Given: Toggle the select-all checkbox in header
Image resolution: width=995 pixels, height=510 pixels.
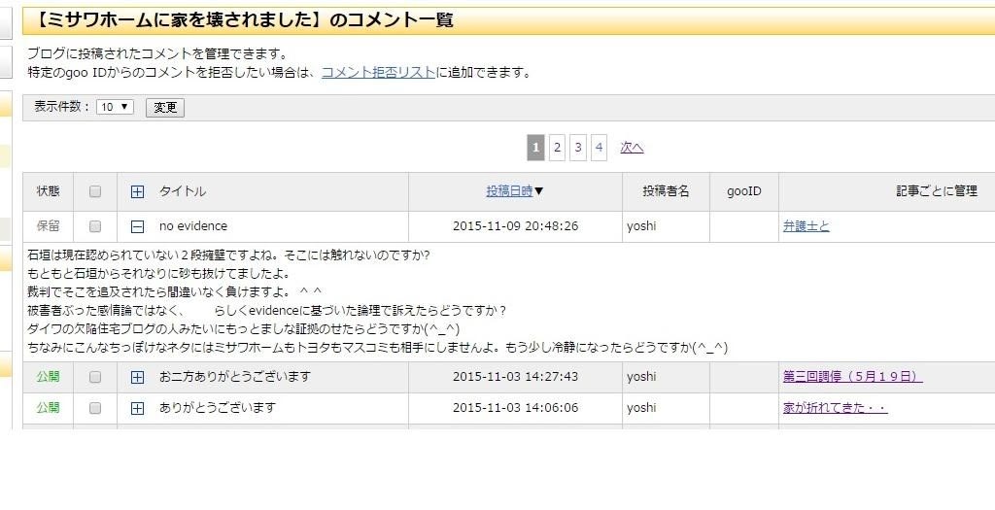Looking at the screenshot, I should coord(95,191).
